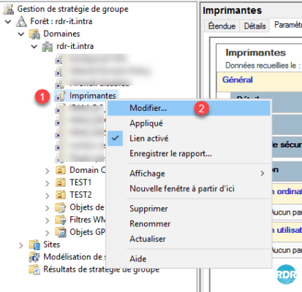Viewport: 302px width, 292px height.
Task: Click the Domain C organizational unit icon
Action: [60, 170]
